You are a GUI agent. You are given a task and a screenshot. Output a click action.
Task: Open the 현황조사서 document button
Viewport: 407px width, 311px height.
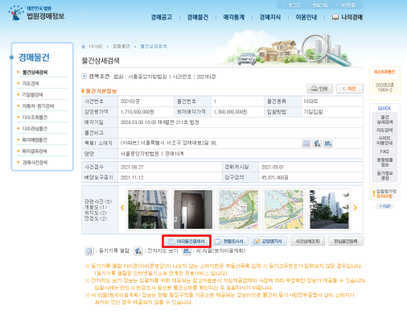(x=230, y=241)
